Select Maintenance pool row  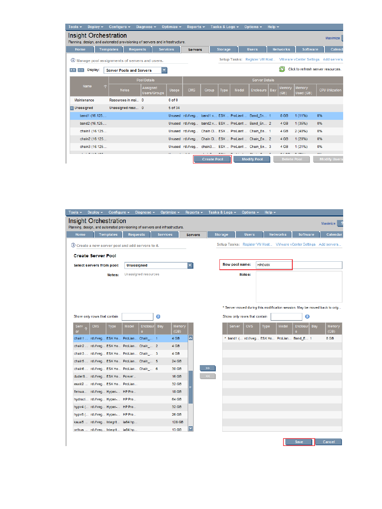(207, 100)
